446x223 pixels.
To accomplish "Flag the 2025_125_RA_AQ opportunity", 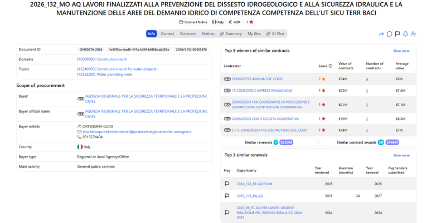I will click(x=227, y=196).
